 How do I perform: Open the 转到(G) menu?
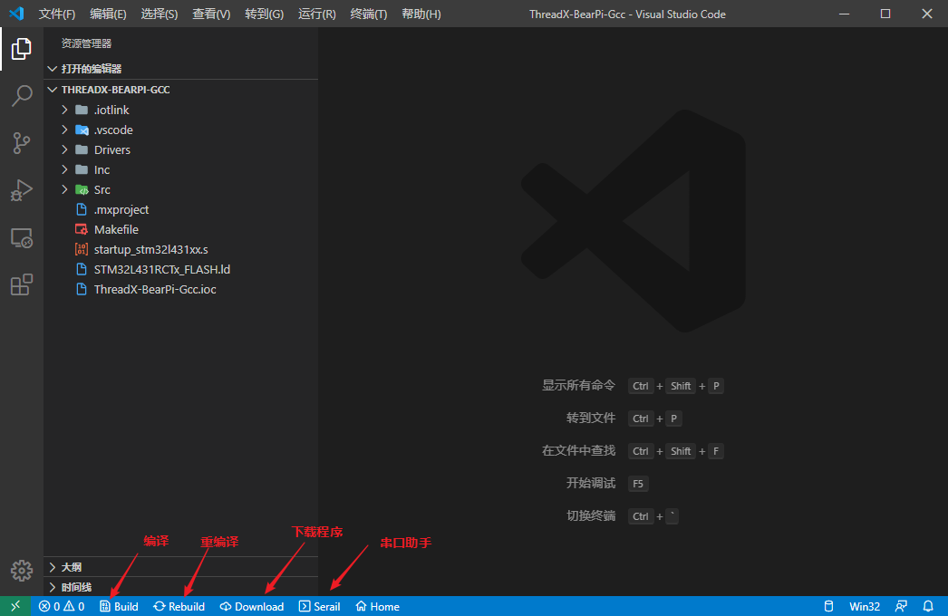point(265,14)
